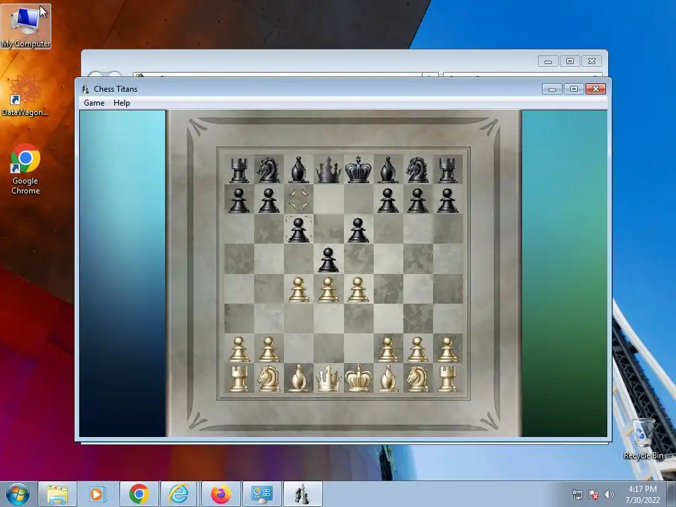
Task: Select the black rook on a8
Action: click(239, 170)
